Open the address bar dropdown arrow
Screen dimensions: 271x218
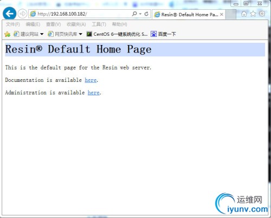(140, 14)
